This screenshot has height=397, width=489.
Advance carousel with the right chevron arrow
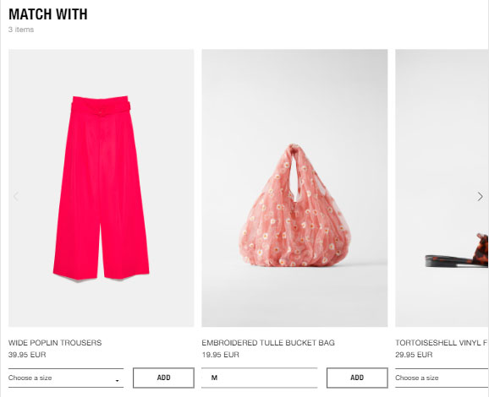[x=480, y=197]
